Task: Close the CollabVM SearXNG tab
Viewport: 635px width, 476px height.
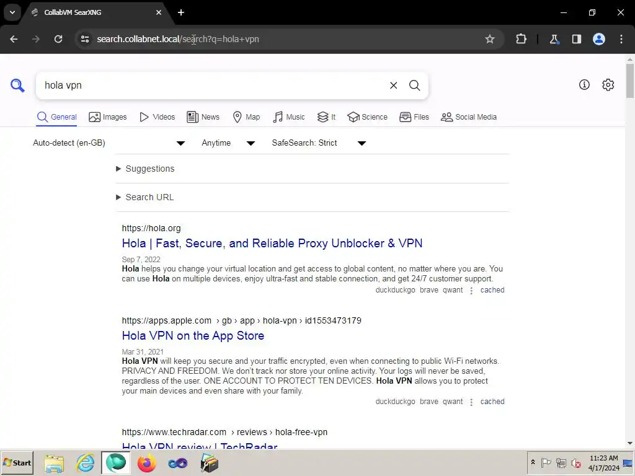Action: 159,12
